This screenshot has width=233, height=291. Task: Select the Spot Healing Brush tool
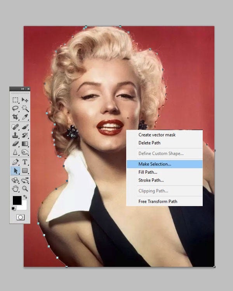tap(15, 127)
